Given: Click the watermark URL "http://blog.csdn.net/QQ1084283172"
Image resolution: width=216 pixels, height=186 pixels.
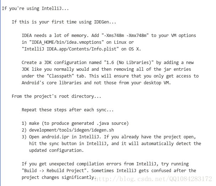Looking at the screenshot, I should click(153, 179).
